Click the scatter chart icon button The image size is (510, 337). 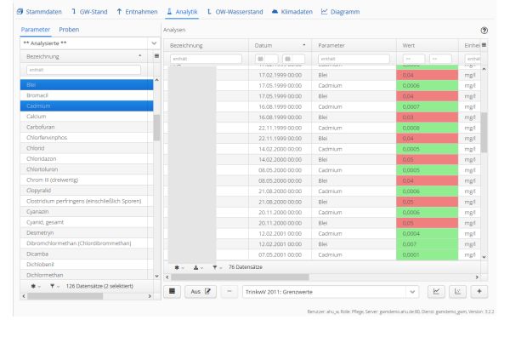457,291
